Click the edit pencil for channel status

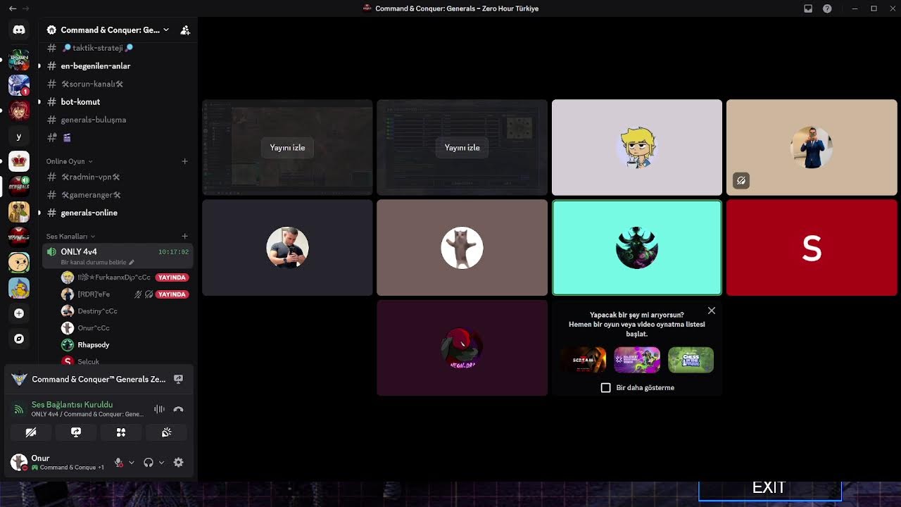(x=131, y=263)
